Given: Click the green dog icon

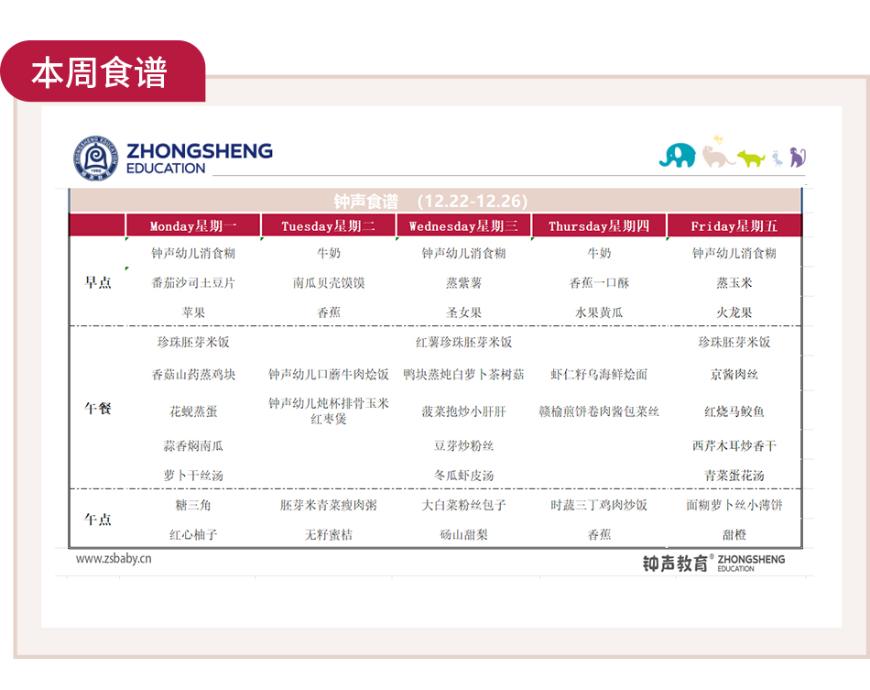Looking at the screenshot, I should click(751, 159).
